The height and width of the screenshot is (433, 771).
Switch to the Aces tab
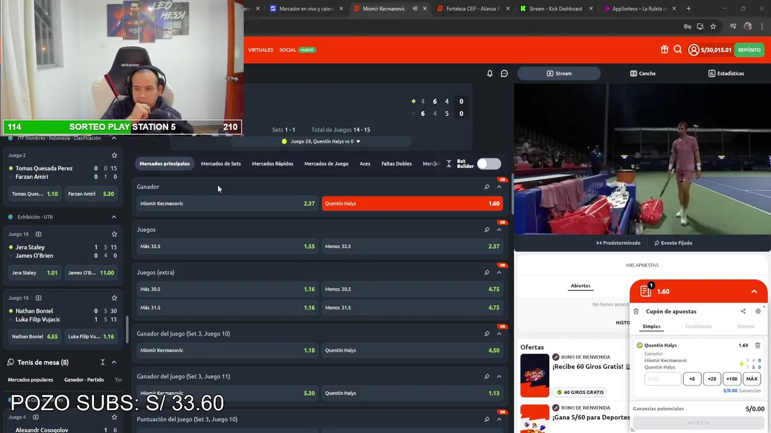coord(364,164)
